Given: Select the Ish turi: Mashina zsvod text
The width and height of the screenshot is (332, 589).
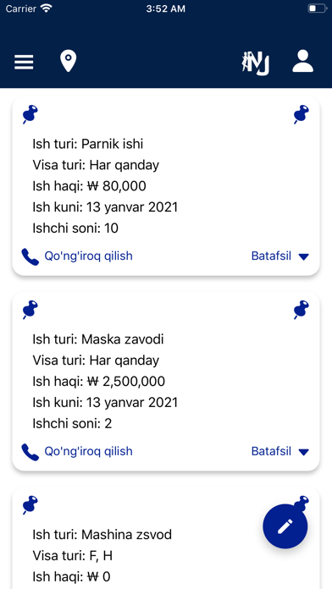Looking at the screenshot, I should 102,534.
